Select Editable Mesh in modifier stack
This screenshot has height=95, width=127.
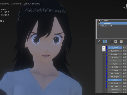112,26
